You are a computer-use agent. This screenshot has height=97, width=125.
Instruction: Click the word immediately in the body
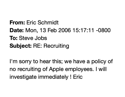pos(53,77)
